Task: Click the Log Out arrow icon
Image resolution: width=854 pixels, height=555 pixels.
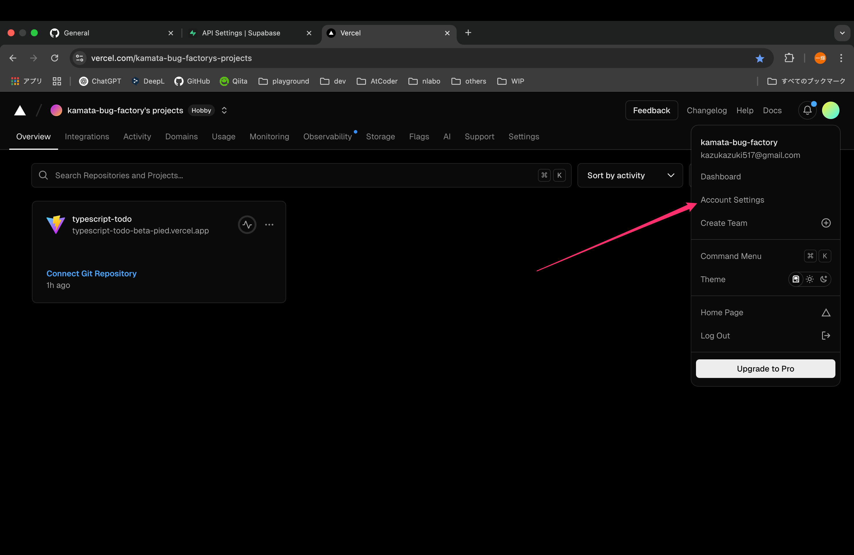Action: 826,336
